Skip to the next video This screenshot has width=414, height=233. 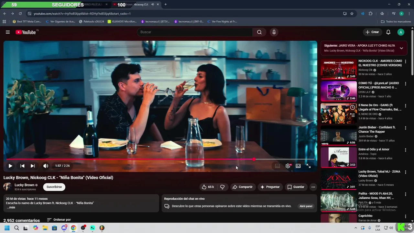click(33, 166)
